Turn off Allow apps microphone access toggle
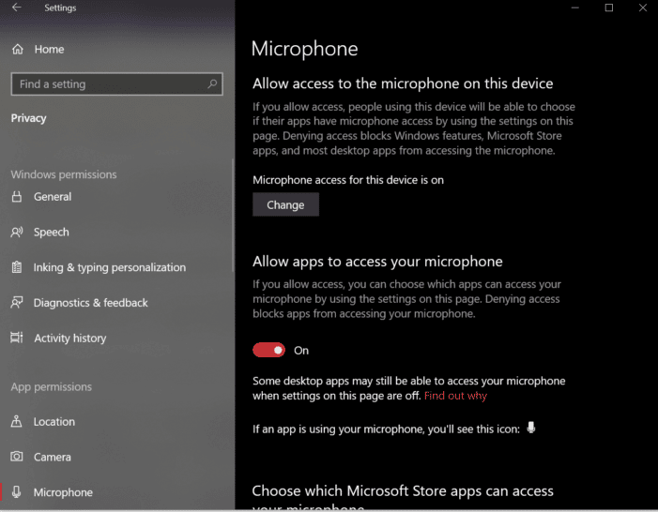Viewport: 658px width, 512px height. click(x=268, y=350)
